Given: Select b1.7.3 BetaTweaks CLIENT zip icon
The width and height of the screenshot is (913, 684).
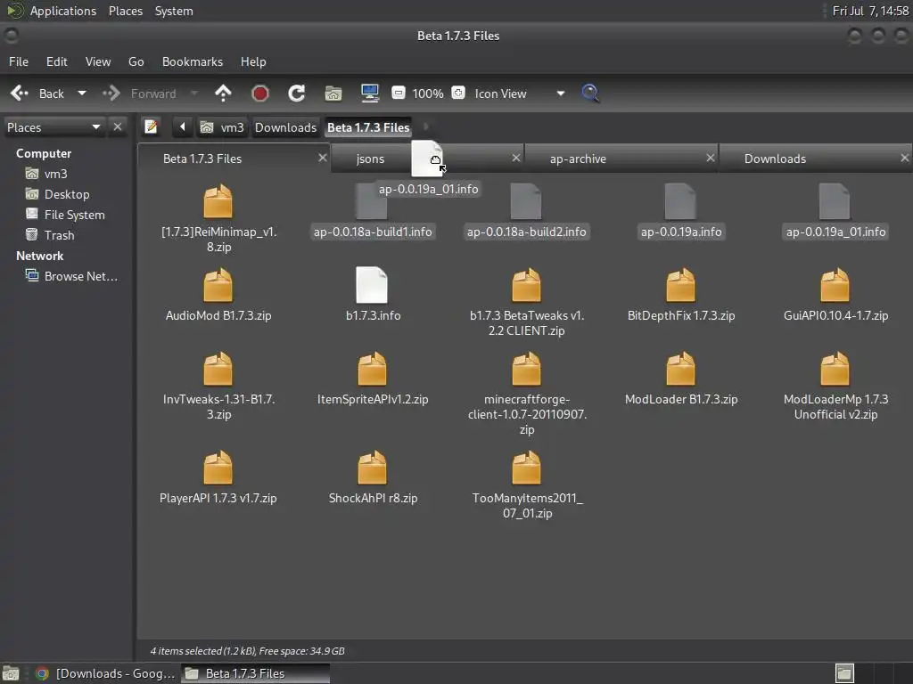Looking at the screenshot, I should point(526,285).
